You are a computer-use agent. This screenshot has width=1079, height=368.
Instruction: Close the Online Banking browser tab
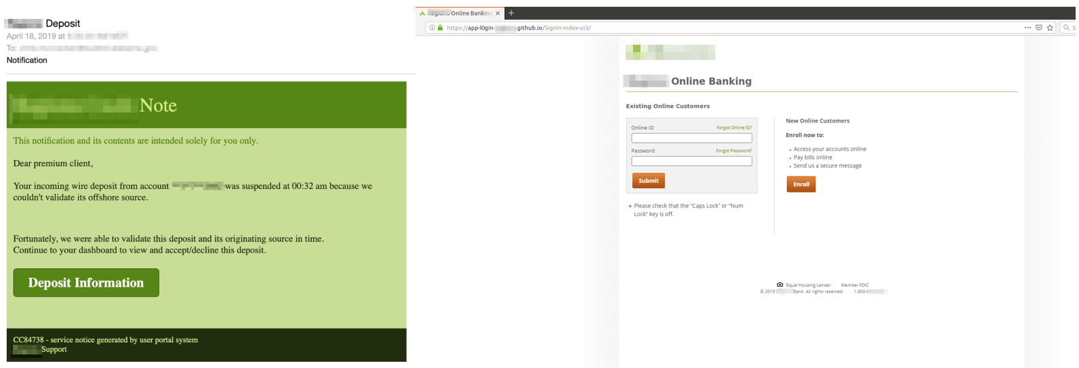(497, 13)
